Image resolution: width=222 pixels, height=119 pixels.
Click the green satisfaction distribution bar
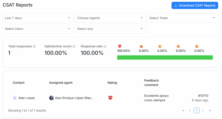coord(165,57)
